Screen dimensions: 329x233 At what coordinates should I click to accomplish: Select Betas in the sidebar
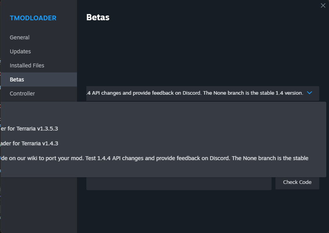(x=17, y=79)
